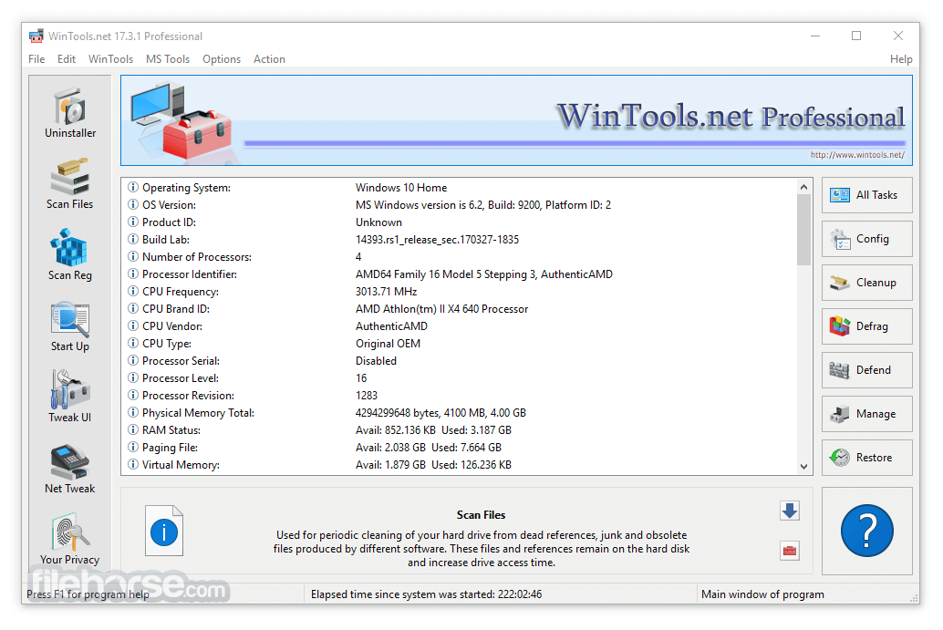This screenshot has width=943, height=630.
Task: Open the Options menu
Action: [222, 59]
